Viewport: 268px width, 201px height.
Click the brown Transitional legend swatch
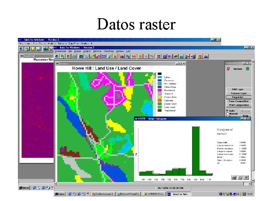point(159,111)
